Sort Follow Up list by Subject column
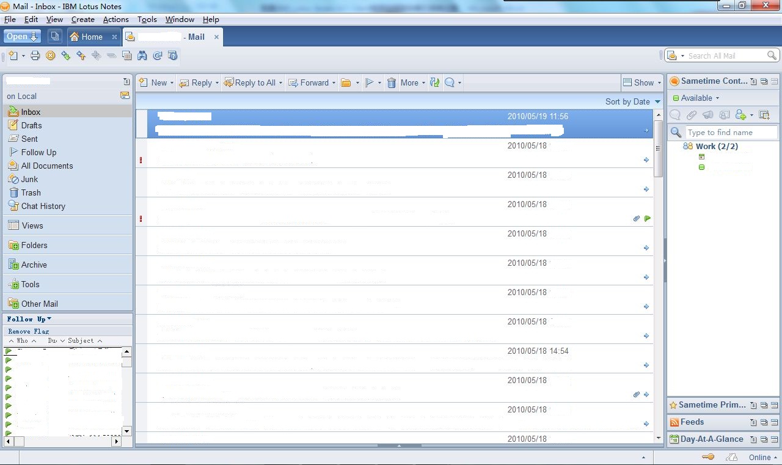 pyautogui.click(x=85, y=340)
